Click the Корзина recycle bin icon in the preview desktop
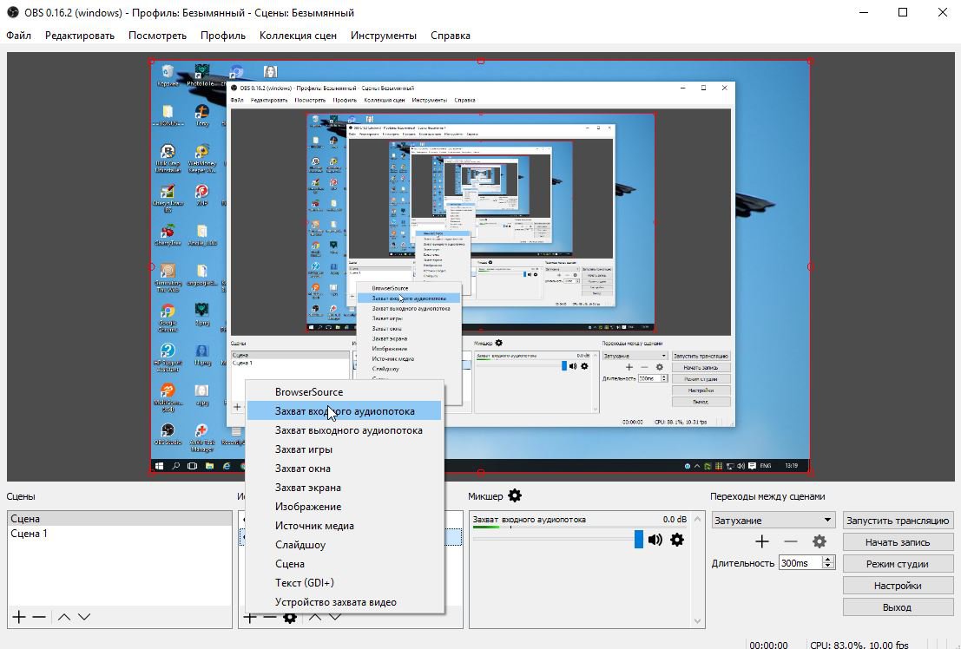Screen dimensions: 961x649 pos(168,76)
